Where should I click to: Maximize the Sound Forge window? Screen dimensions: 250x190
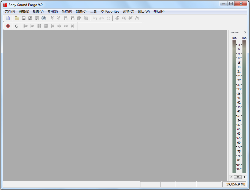coord(231,4)
